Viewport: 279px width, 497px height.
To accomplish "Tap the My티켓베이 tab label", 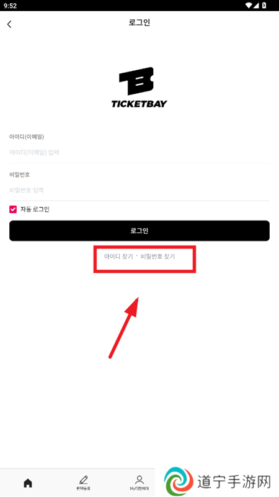I will click(139, 489).
